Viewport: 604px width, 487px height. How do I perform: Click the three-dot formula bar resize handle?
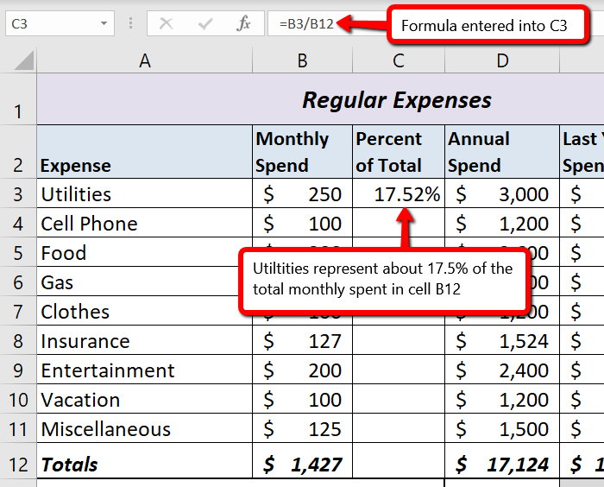130,23
